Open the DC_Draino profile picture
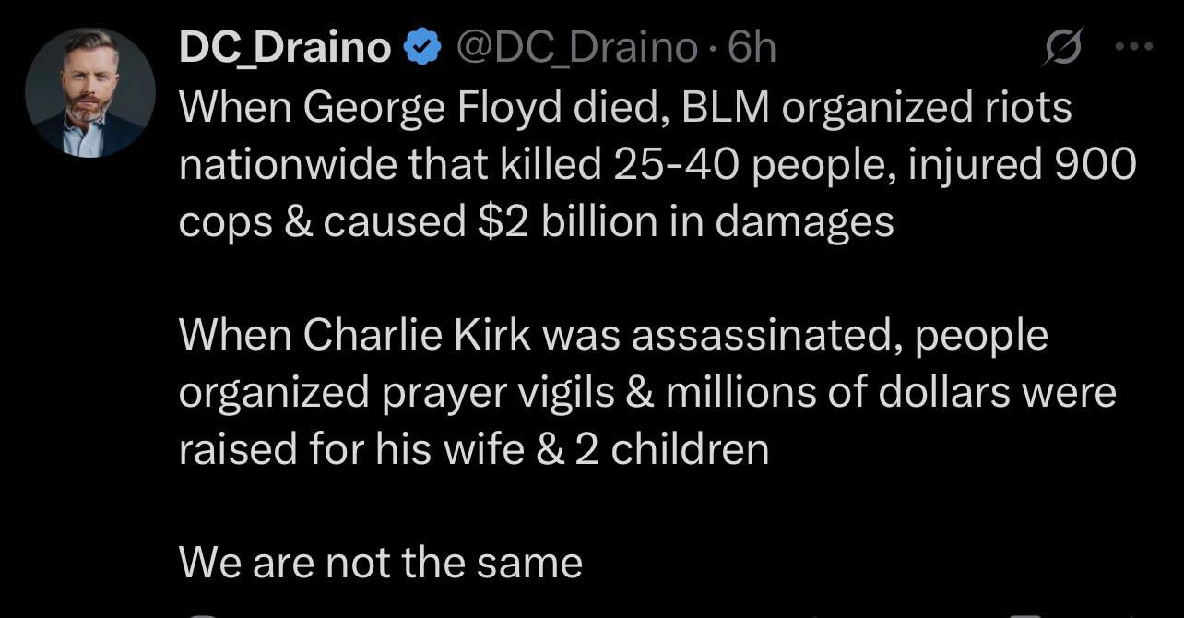The height and width of the screenshot is (618, 1184). click(x=90, y=92)
